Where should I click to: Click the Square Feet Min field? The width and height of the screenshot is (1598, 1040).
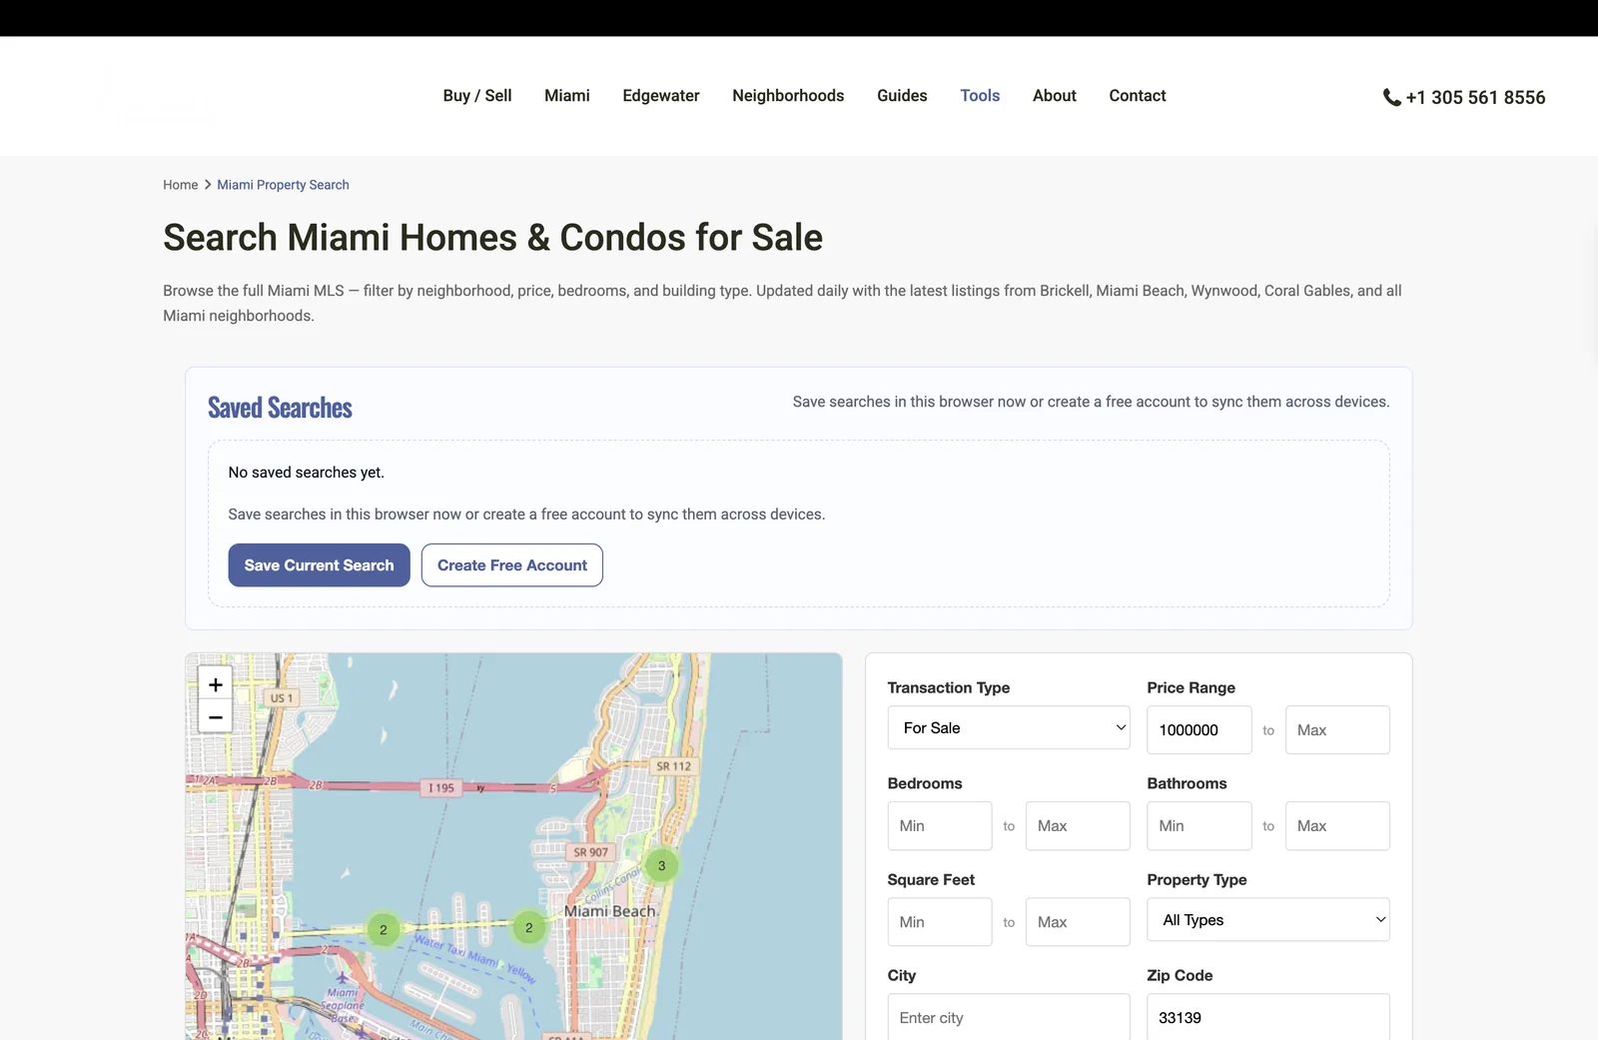click(940, 922)
